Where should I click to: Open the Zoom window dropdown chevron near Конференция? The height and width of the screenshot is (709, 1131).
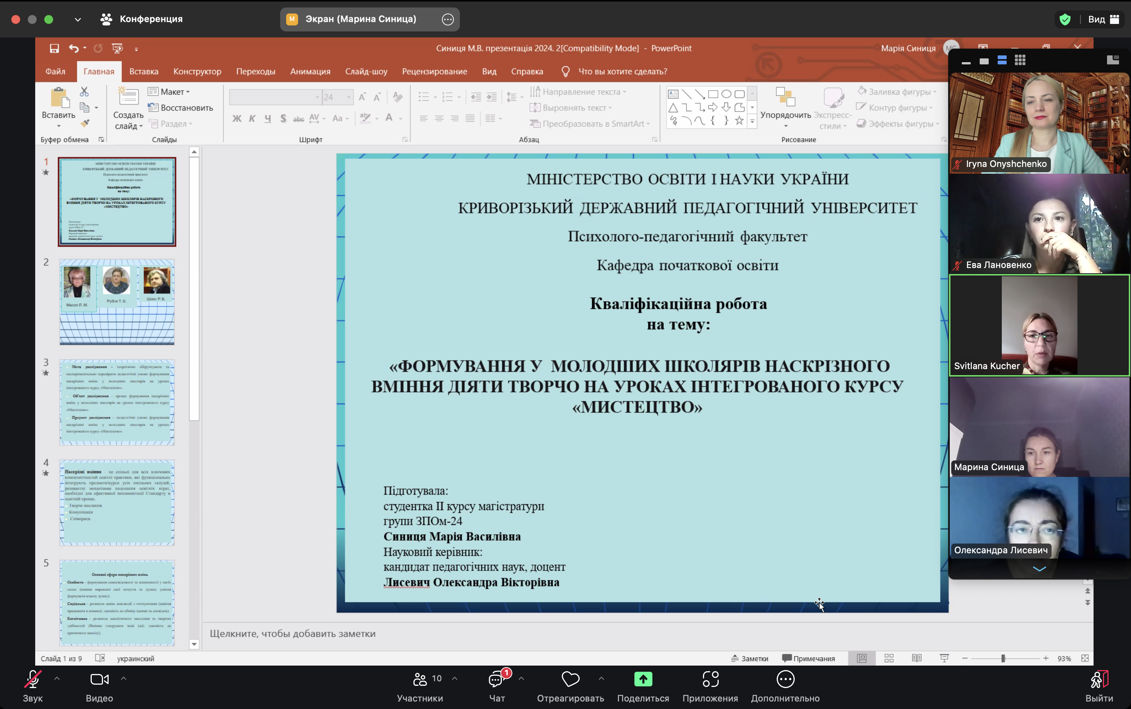click(78, 19)
